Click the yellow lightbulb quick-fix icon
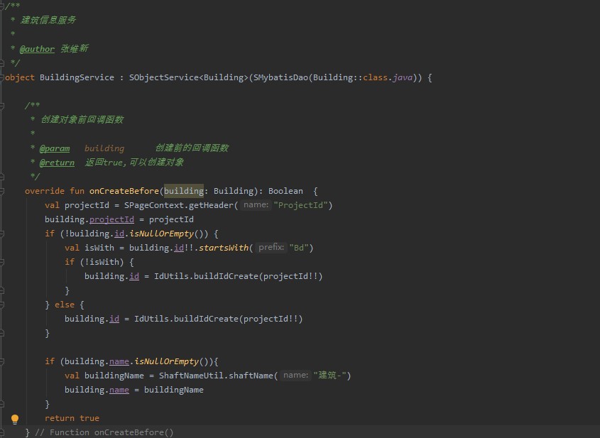This screenshot has height=438, width=600. pyautogui.click(x=15, y=419)
